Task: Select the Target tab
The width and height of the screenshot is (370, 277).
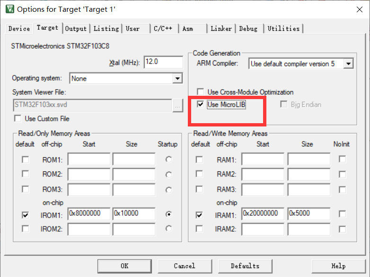Action: click(47, 28)
